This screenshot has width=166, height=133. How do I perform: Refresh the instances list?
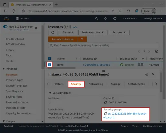click(53, 32)
